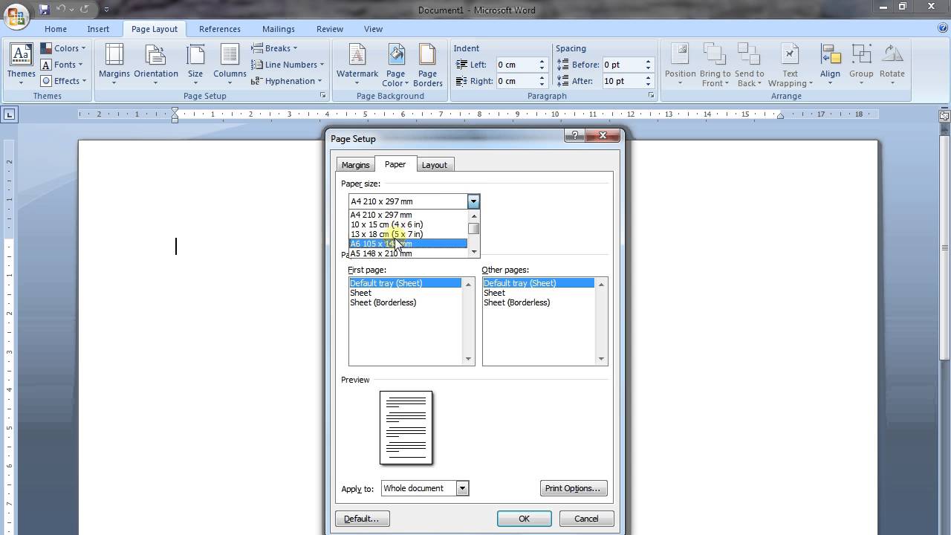
Task: Switch to Layout tab in Page Setup
Action: click(x=435, y=165)
